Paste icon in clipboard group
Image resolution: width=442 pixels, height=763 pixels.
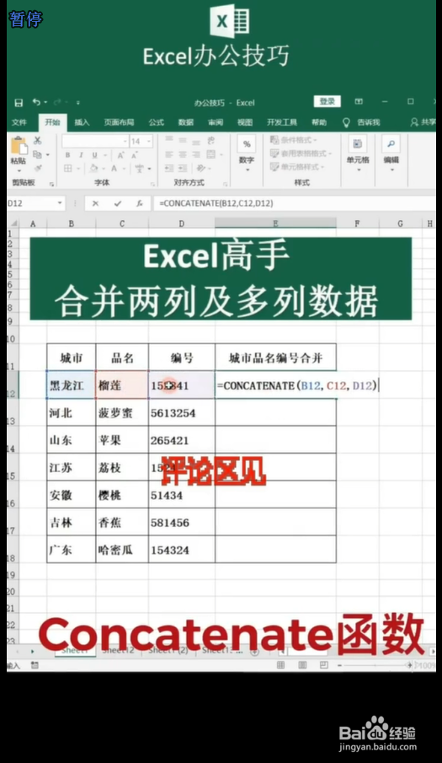19,146
